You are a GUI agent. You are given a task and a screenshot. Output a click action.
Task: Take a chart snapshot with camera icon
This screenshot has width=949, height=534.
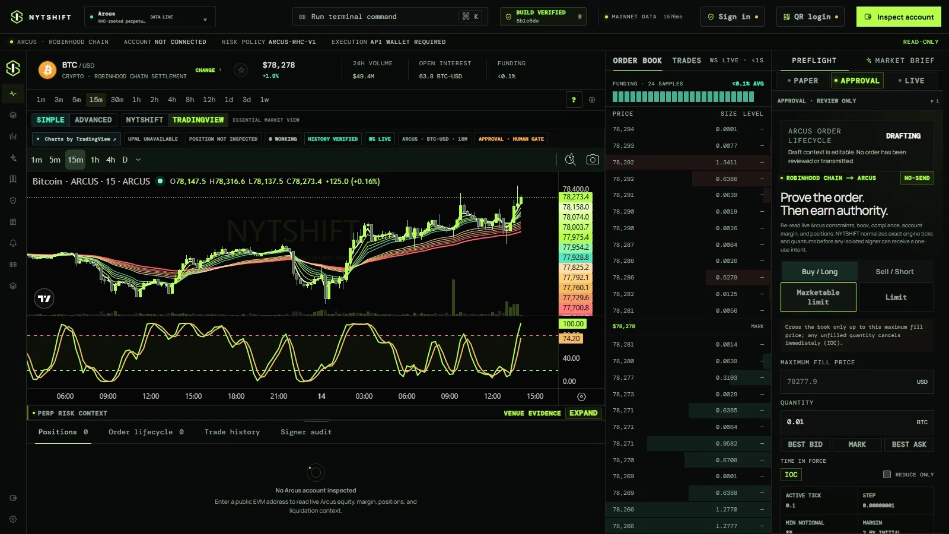(592, 159)
